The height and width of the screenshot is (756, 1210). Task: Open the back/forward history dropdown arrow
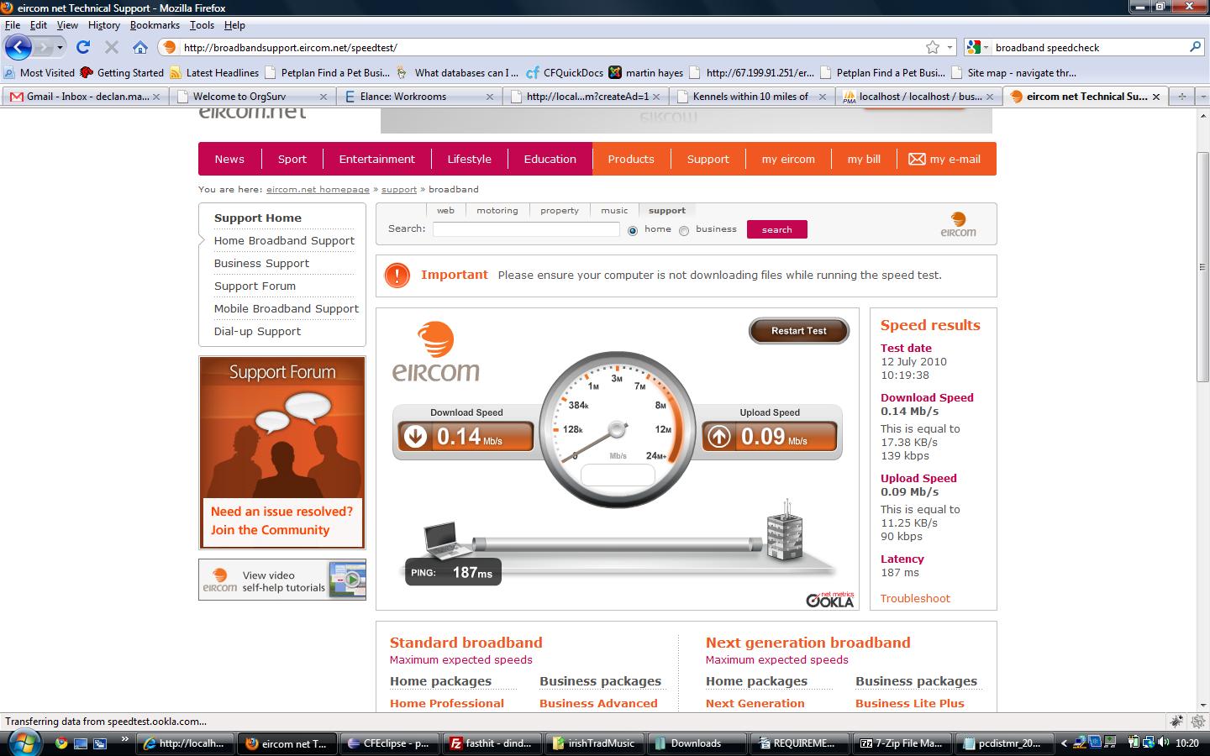pyautogui.click(x=60, y=47)
